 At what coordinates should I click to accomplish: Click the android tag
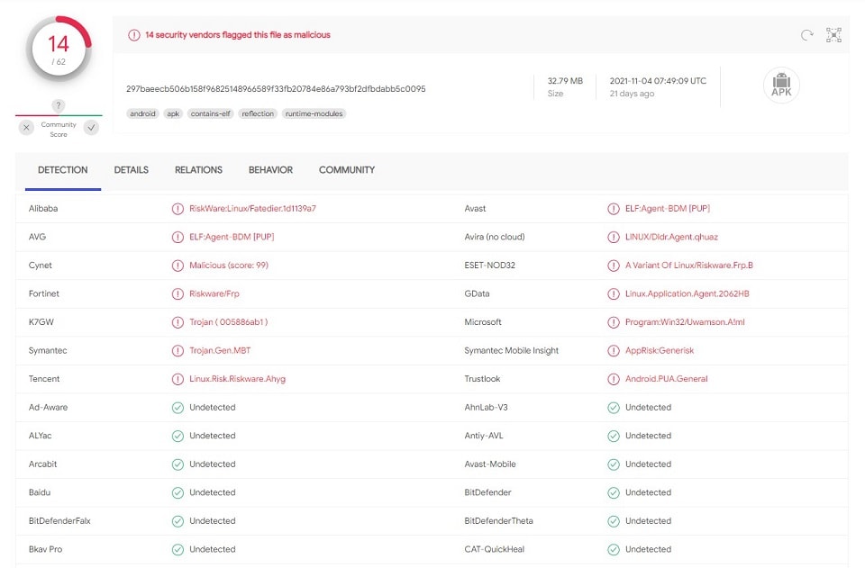pyautogui.click(x=143, y=113)
